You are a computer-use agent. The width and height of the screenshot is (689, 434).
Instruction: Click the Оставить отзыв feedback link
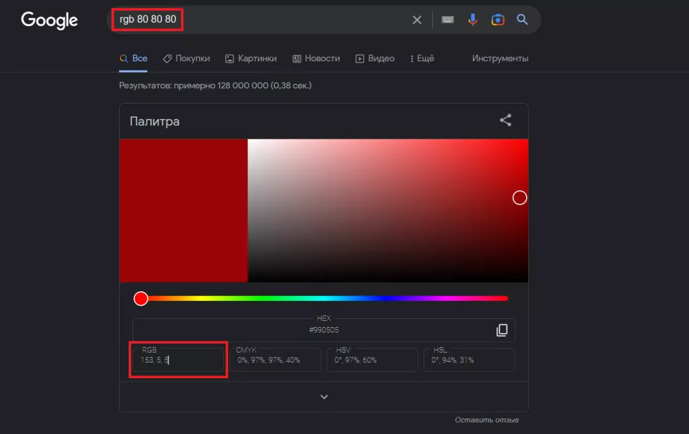point(486,421)
